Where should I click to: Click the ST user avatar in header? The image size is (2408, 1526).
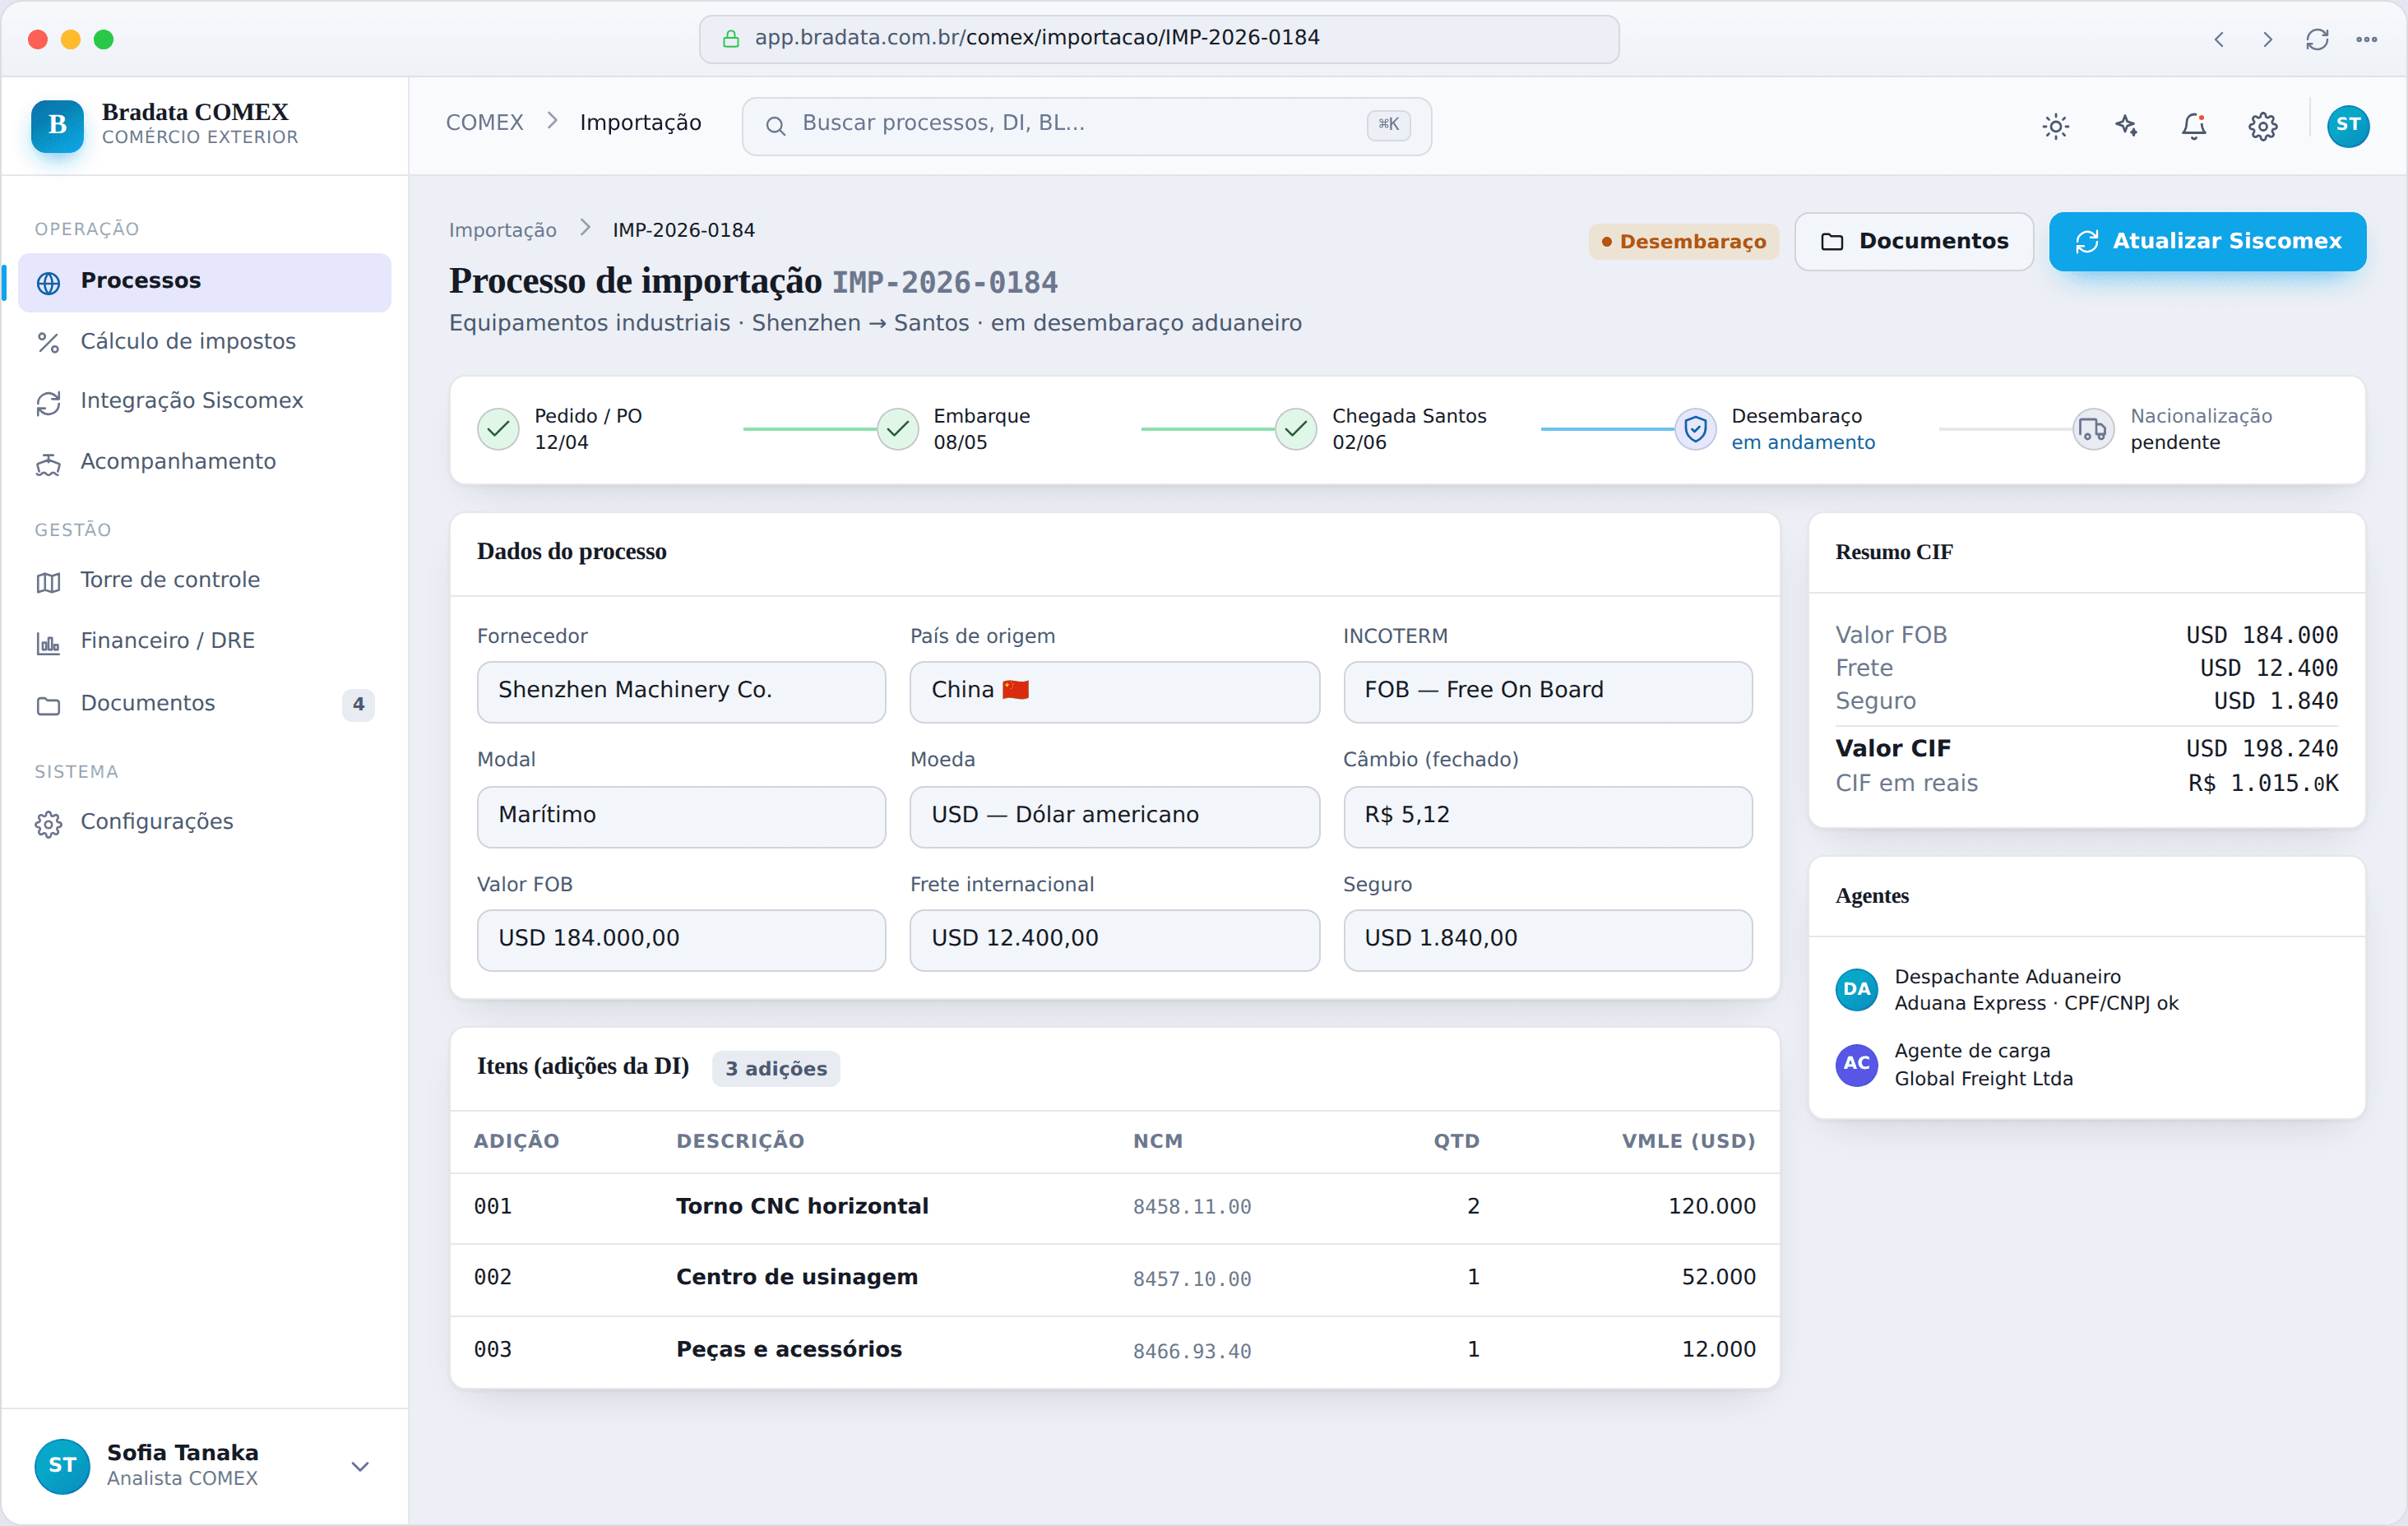[2348, 125]
